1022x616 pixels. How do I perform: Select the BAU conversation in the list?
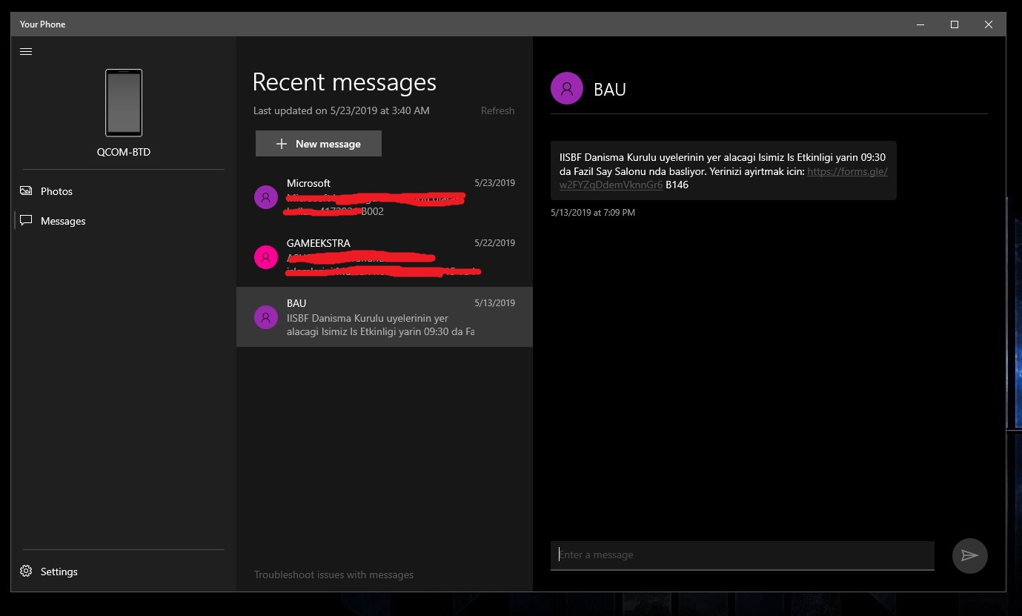[x=385, y=317]
